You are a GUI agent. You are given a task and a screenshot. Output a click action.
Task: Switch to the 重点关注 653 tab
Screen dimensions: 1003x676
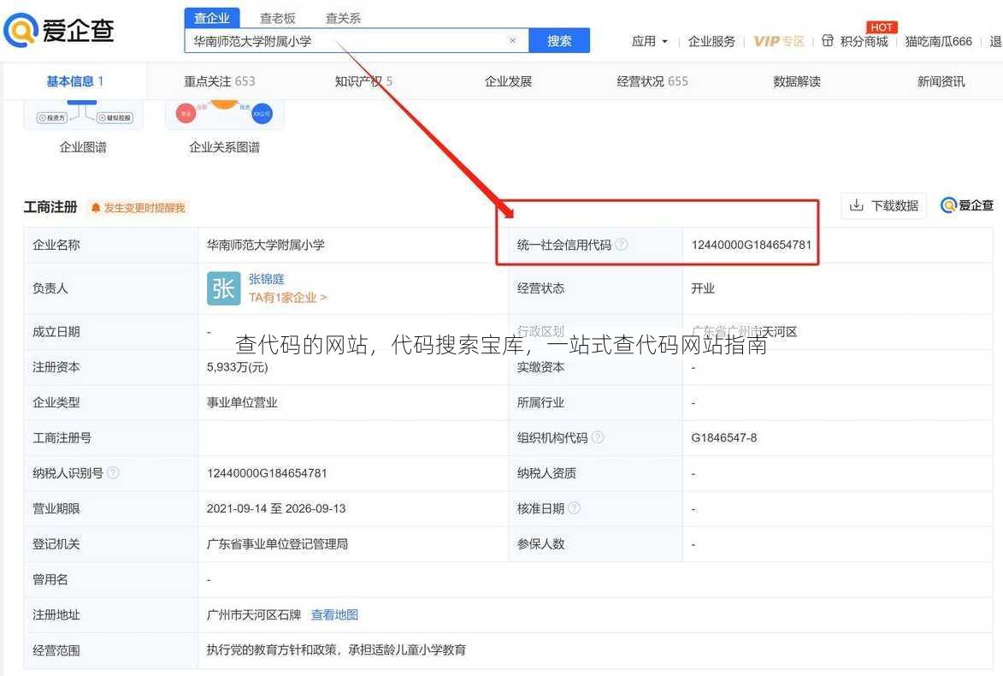click(x=220, y=81)
